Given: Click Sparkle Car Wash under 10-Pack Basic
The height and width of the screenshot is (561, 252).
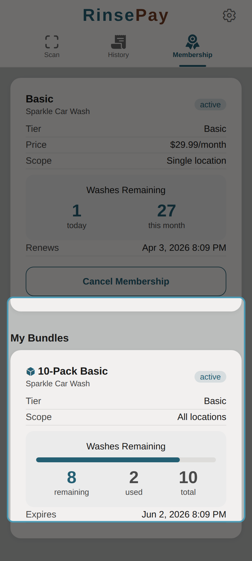Looking at the screenshot, I should pyautogui.click(x=58, y=384).
